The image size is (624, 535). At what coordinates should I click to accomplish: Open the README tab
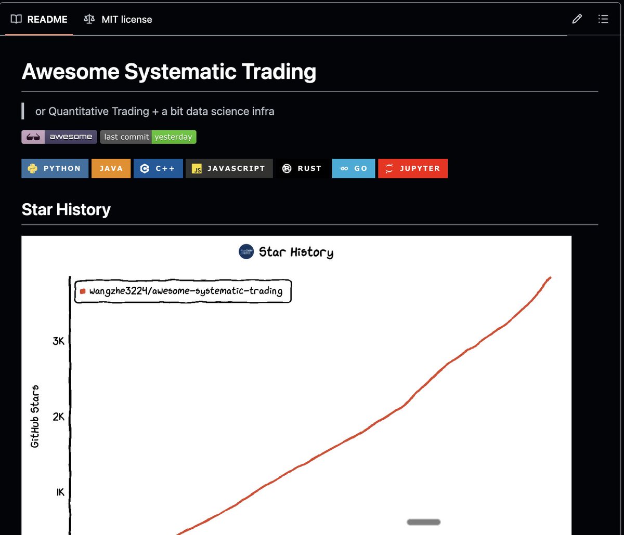pos(40,20)
